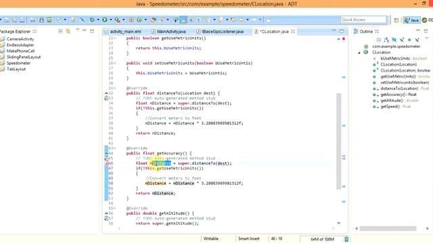Maximize the editor area
Screen dimensions: 433x243
(342, 31)
